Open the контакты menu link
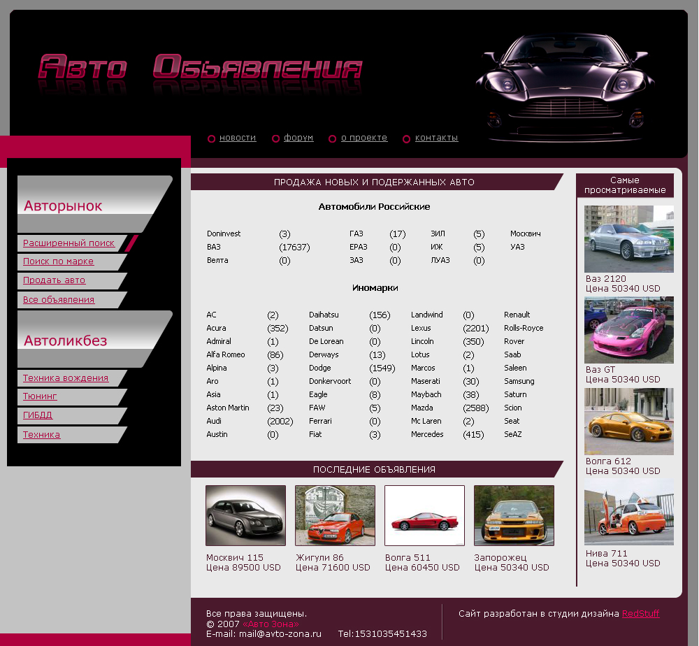The image size is (699, 646). pyautogui.click(x=436, y=138)
